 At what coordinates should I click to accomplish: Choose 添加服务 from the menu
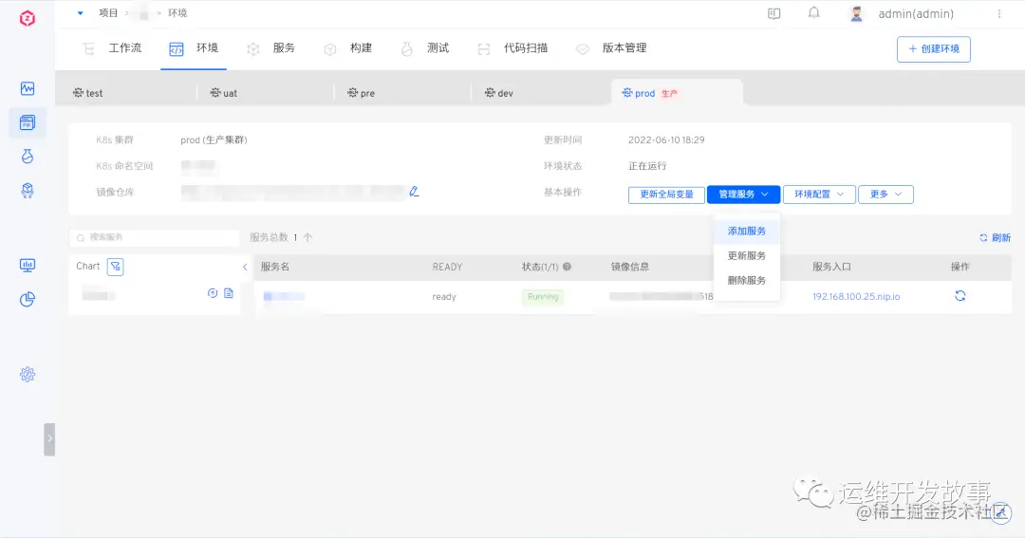[747, 232]
